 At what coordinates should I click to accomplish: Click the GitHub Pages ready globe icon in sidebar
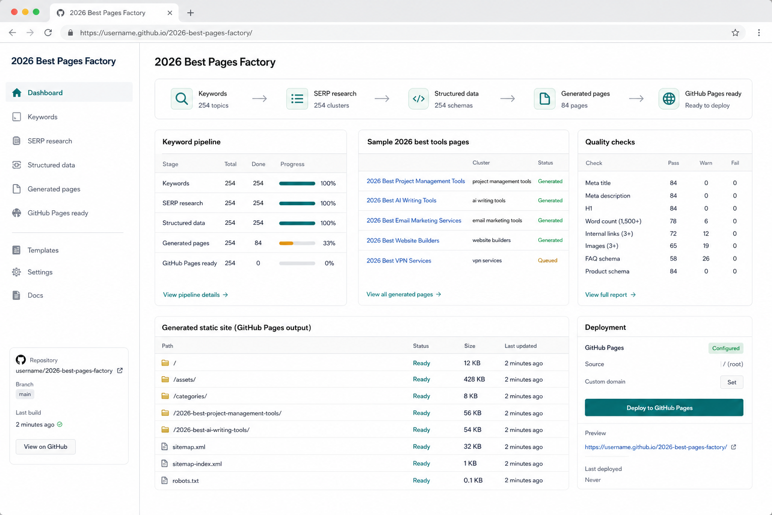[x=17, y=213]
